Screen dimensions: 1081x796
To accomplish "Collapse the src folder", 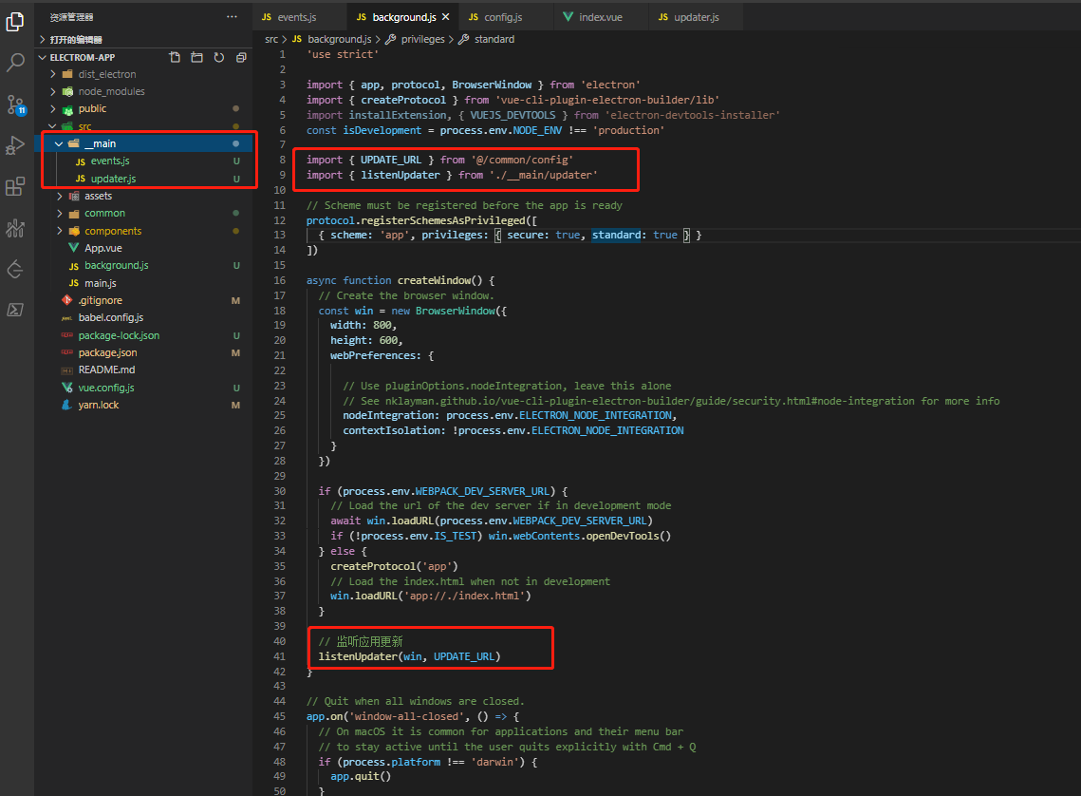I will coord(54,126).
